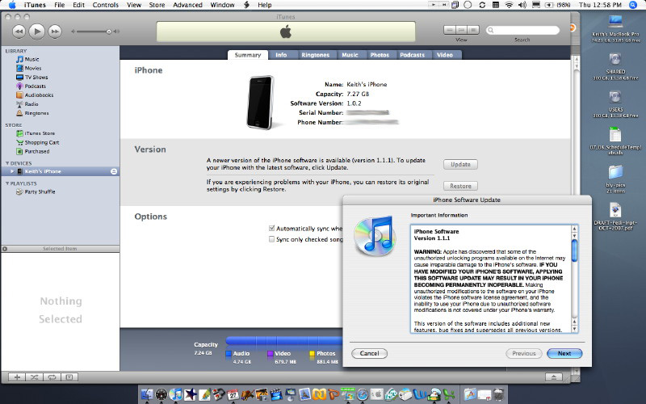This screenshot has width=646, height=404.
Task: Switch to the Info tab
Action: 281,55
